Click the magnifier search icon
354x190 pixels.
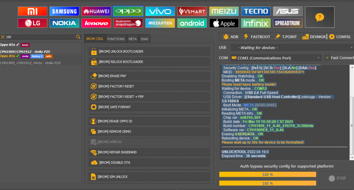[x=78, y=37]
